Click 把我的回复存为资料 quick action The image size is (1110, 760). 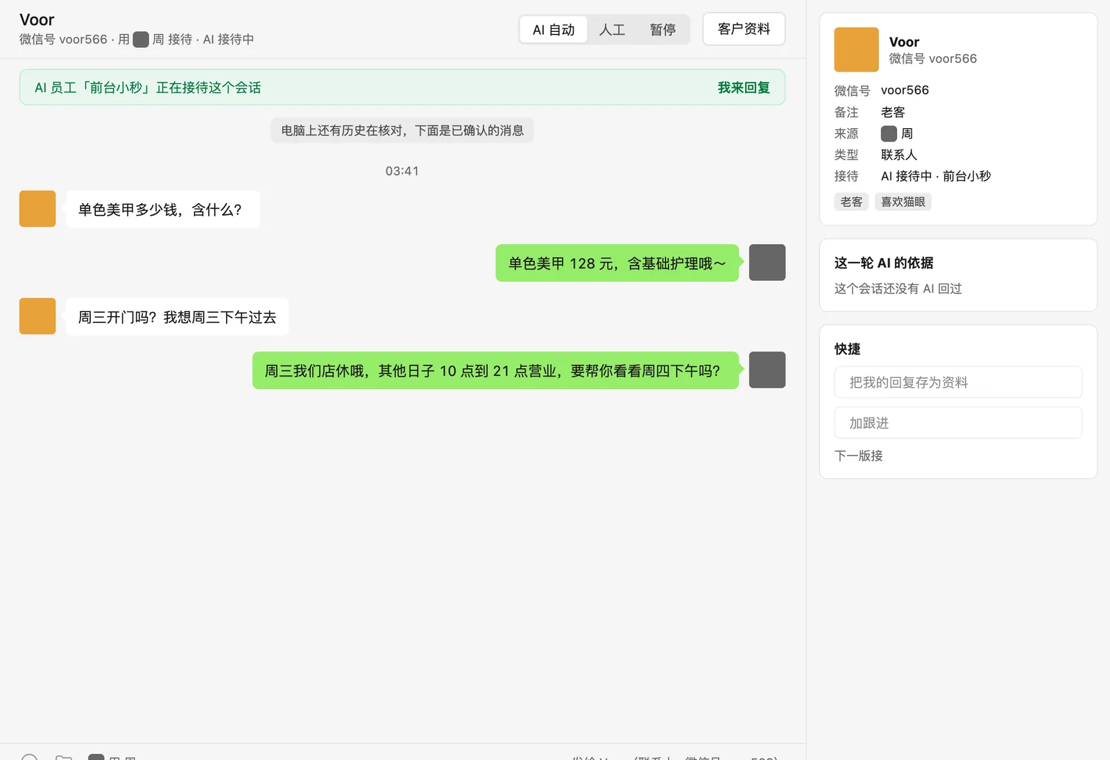pyautogui.click(x=958, y=382)
